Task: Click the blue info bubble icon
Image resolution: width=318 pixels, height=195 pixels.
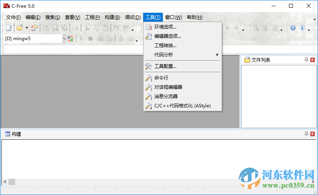Action: coord(302,28)
